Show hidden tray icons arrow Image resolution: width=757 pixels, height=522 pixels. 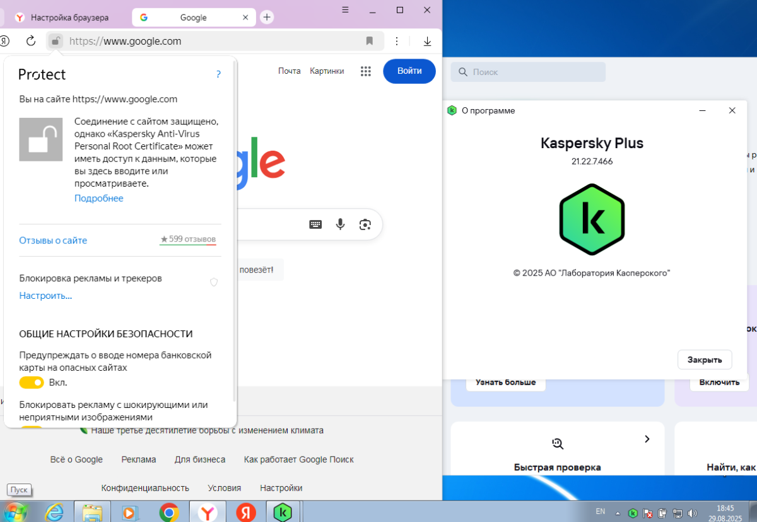(618, 513)
